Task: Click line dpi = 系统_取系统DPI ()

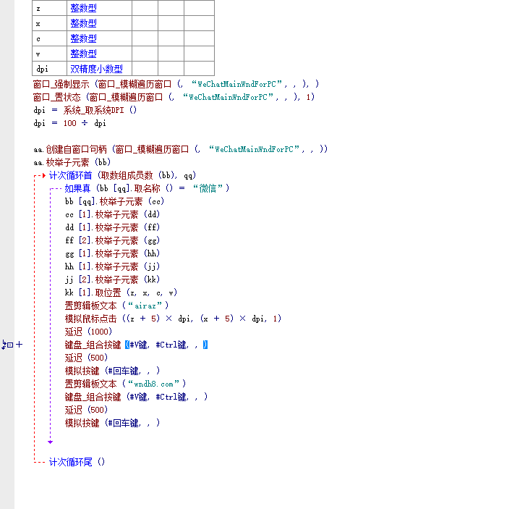Action: [85, 110]
